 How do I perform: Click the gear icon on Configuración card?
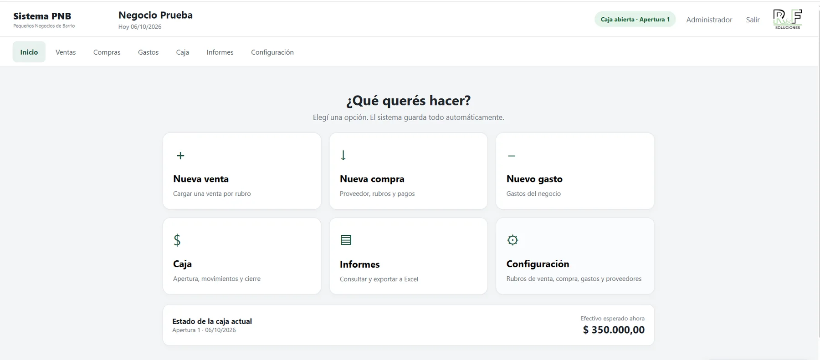coord(512,240)
